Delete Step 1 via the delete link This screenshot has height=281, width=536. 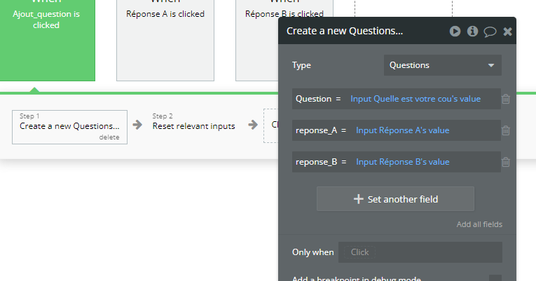point(109,137)
